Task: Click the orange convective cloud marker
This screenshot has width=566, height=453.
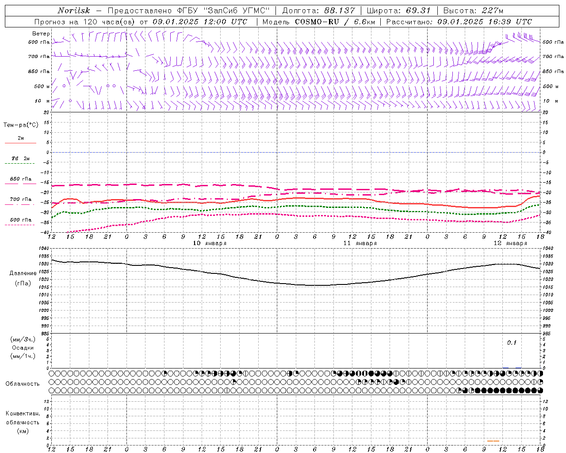Action: pos(493,441)
